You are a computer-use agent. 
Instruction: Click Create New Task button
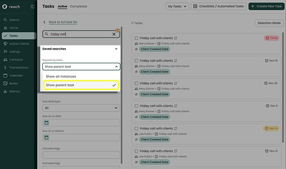pos(266,6)
